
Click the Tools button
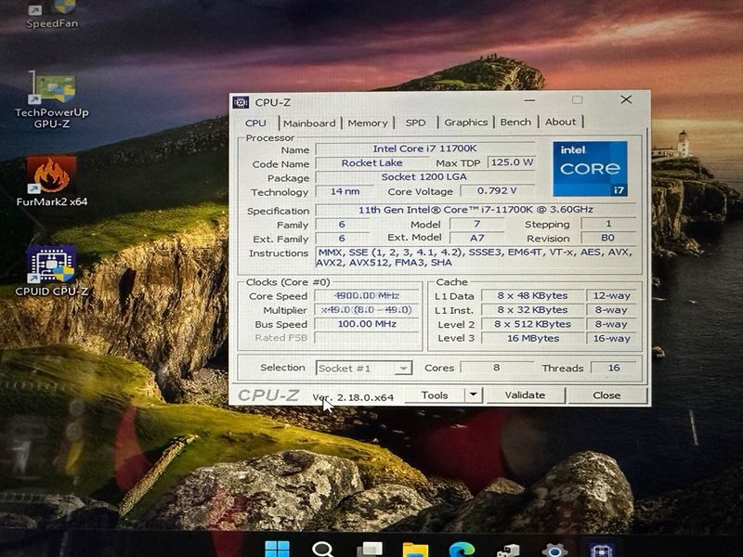pos(435,395)
